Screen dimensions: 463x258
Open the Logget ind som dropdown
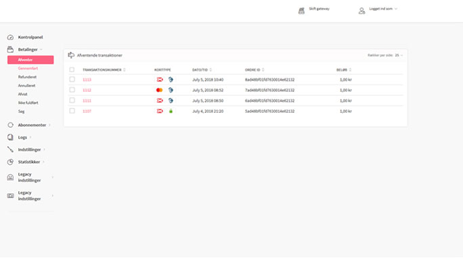pyautogui.click(x=383, y=9)
